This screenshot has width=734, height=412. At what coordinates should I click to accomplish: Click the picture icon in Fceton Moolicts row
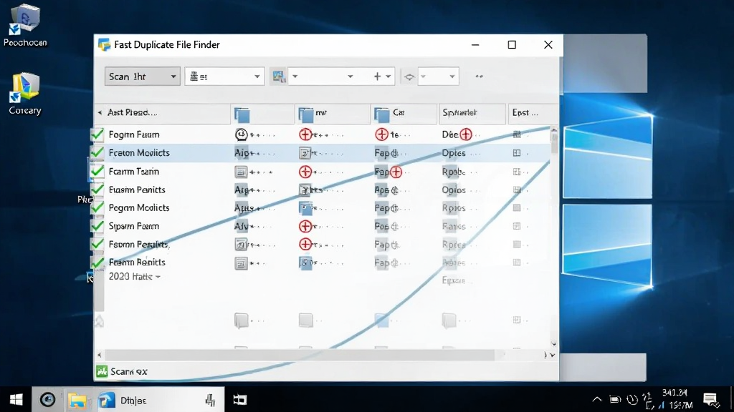tap(305, 153)
